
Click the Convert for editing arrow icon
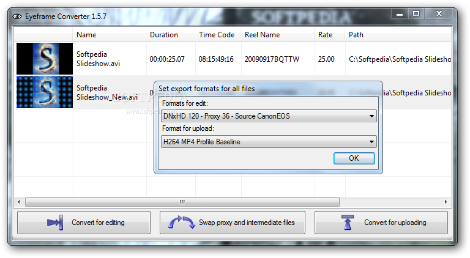click(x=55, y=223)
